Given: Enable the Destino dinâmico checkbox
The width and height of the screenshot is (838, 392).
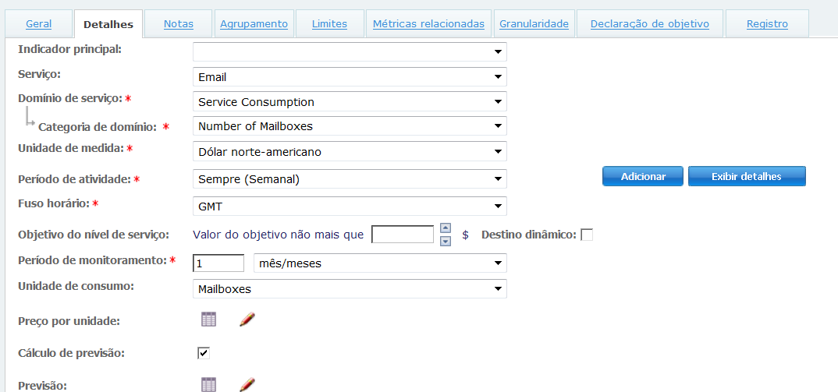Looking at the screenshot, I should pyautogui.click(x=587, y=235).
